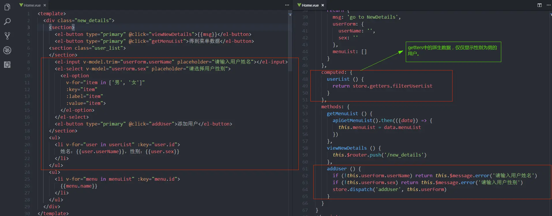Click the userForm: { line in right editor
This screenshot has height=216, width=552.
(x=348, y=24)
